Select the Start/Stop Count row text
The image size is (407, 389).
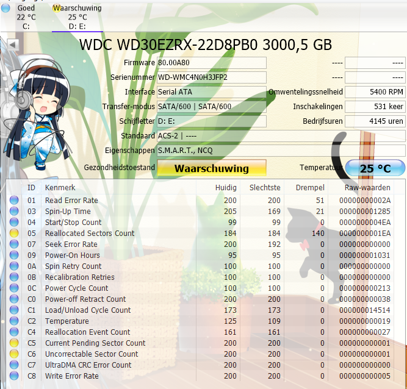pos(73,223)
